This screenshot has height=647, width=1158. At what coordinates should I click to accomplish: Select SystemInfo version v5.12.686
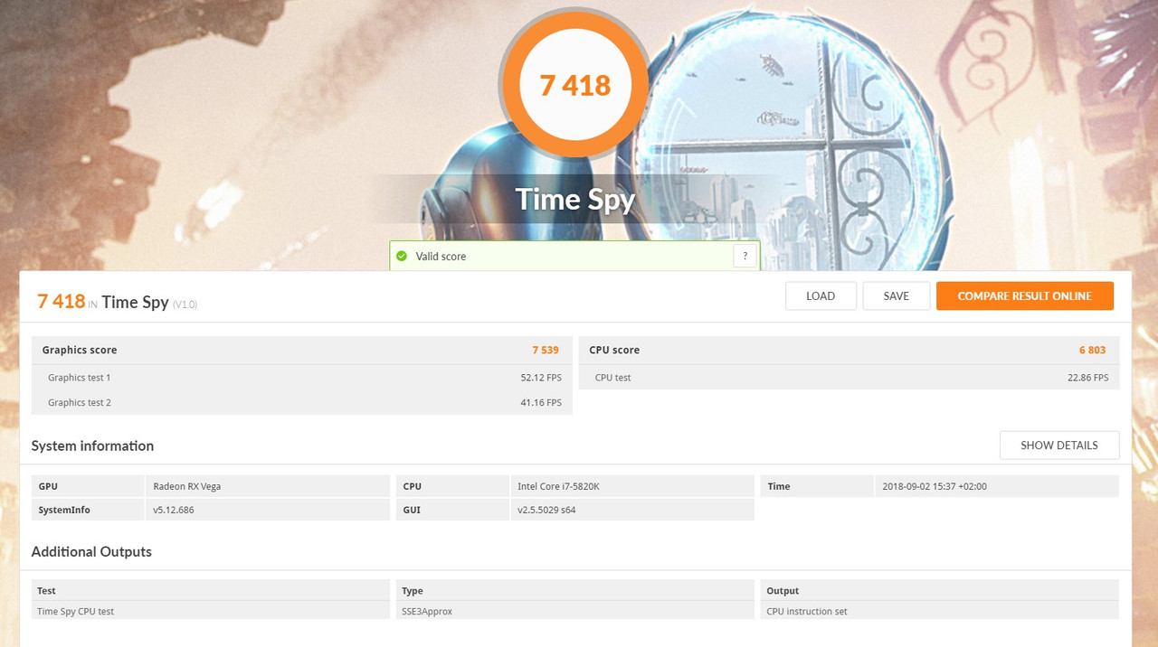coord(174,510)
